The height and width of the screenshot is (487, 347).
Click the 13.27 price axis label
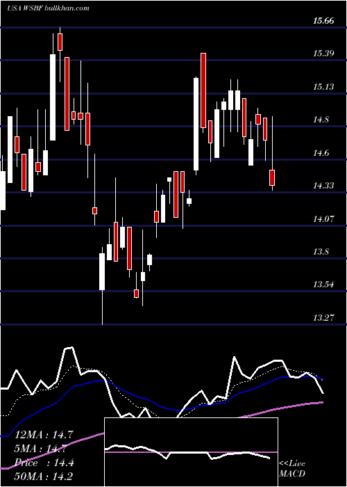tap(323, 318)
